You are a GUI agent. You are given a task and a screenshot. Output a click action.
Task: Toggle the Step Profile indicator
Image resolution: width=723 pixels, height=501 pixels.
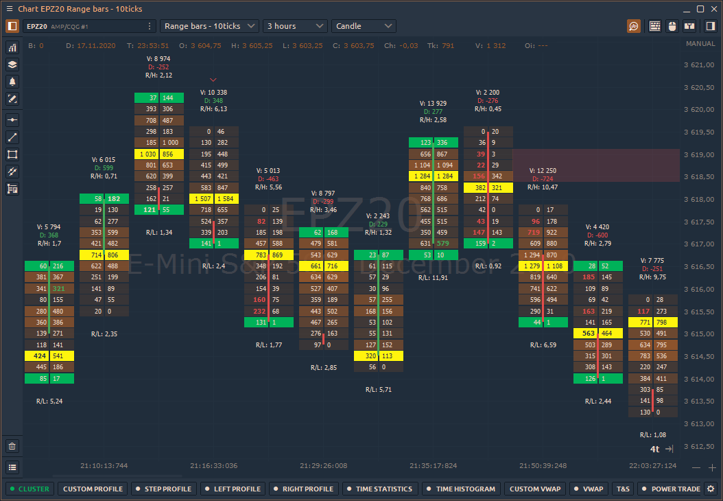point(163,489)
